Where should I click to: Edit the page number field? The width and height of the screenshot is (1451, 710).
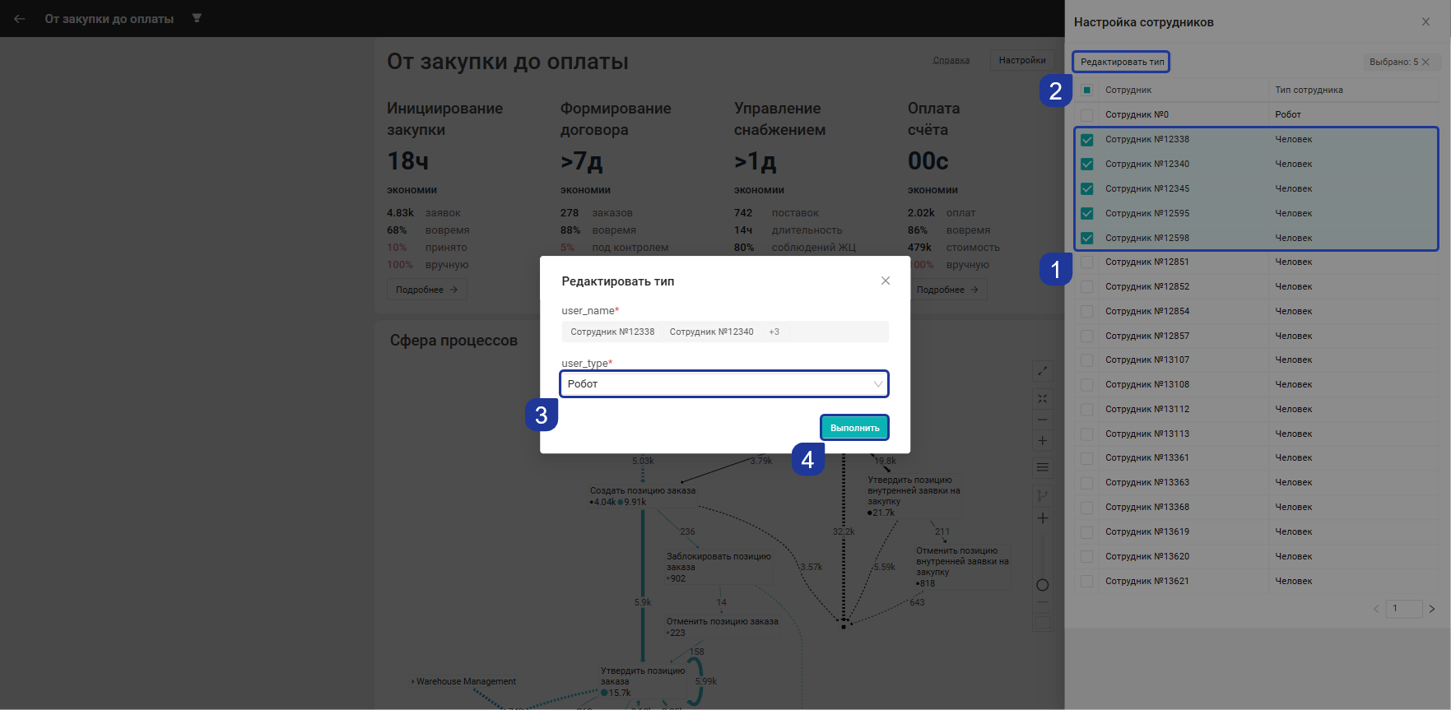1404,609
